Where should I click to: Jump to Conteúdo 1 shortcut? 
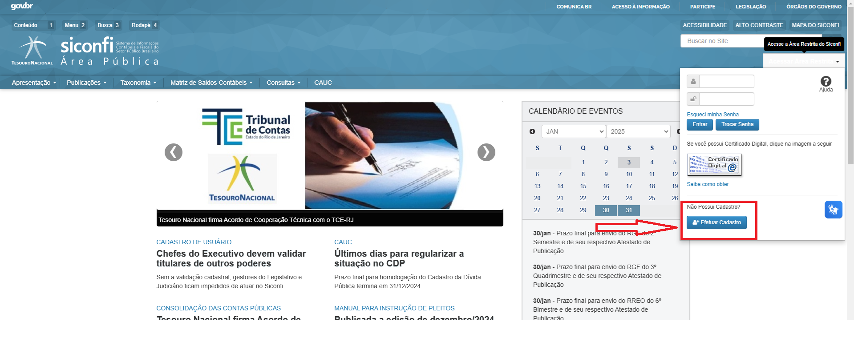pyautogui.click(x=33, y=25)
